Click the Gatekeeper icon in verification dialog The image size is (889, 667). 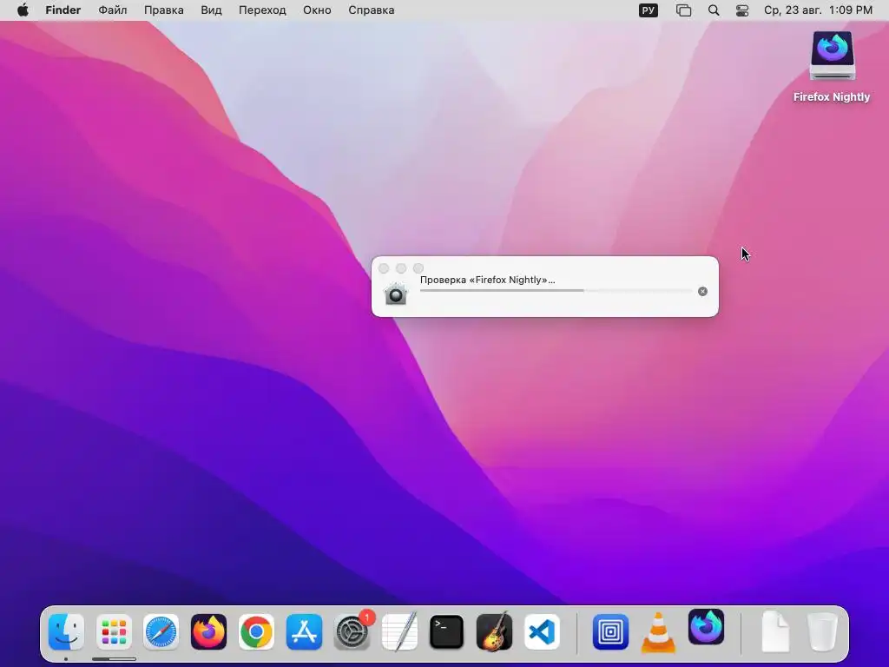pos(396,294)
